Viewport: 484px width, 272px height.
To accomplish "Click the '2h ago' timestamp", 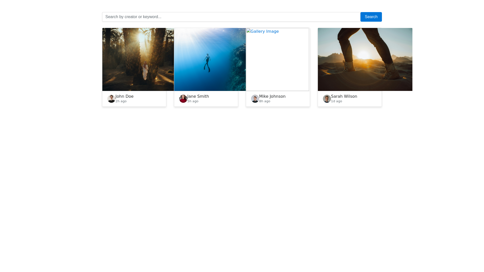I will click(x=121, y=101).
